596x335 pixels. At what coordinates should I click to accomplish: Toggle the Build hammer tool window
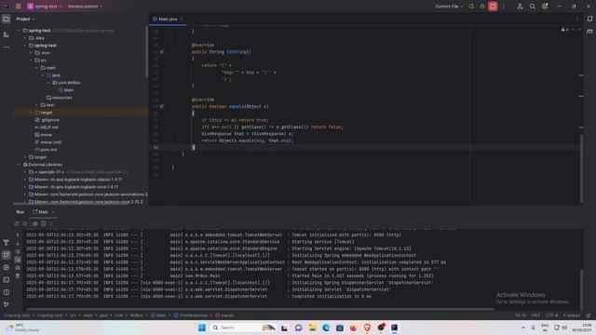[7, 242]
